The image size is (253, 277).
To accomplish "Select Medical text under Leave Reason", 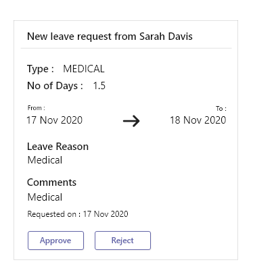I will pos(45,160).
